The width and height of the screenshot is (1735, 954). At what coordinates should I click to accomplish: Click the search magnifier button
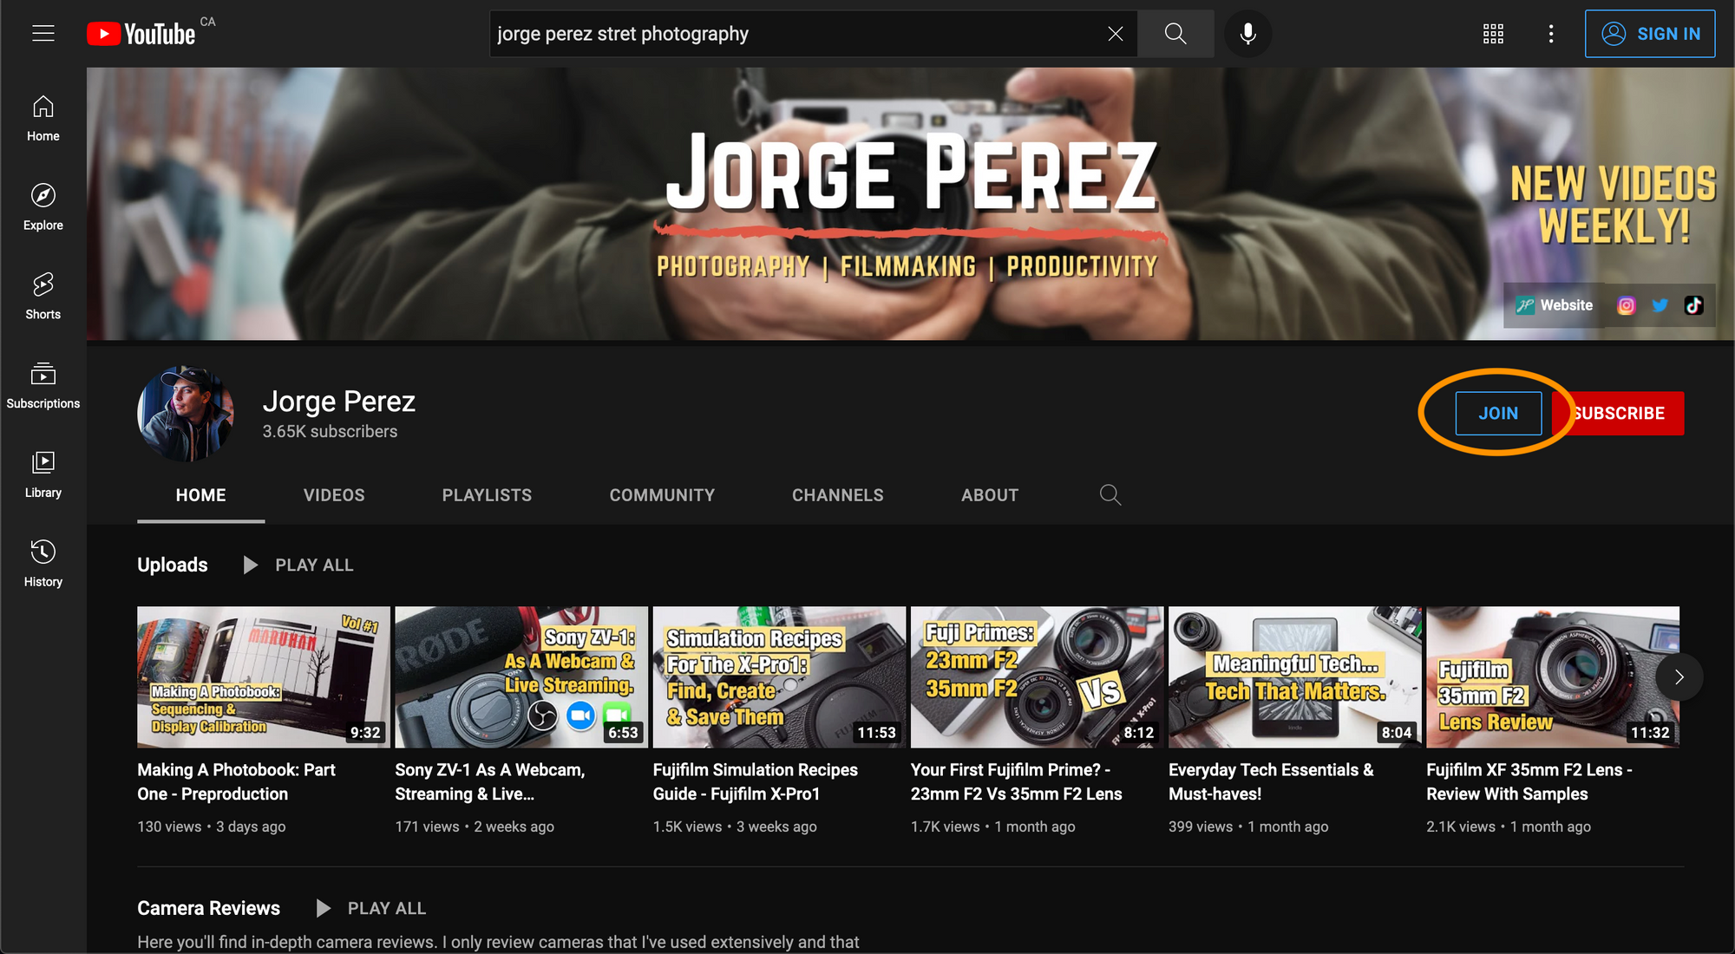tap(1175, 34)
